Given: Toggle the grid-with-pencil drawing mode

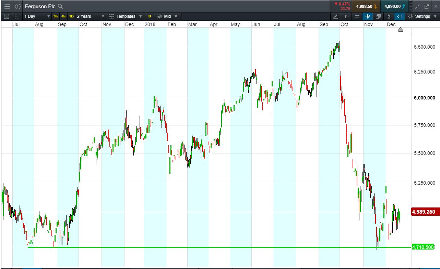Looking at the screenshot, I should [x=368, y=16].
